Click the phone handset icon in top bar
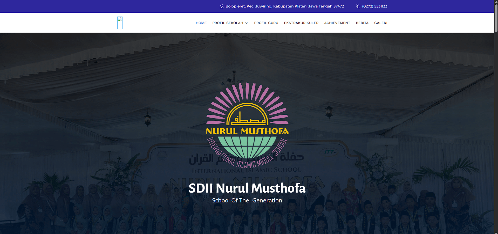The image size is (498, 234). pos(358,6)
